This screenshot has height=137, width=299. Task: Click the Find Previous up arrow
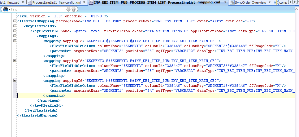73,9
